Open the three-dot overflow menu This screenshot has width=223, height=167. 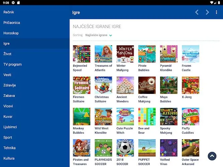point(216,12)
